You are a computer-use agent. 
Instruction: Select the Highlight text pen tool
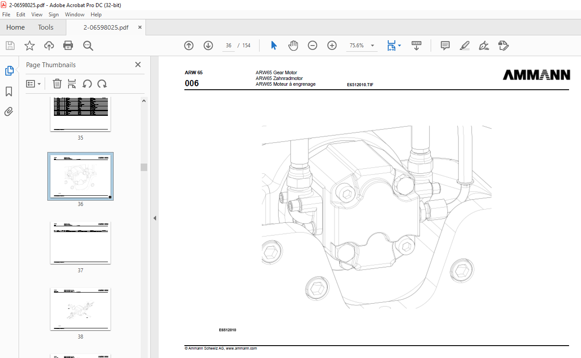click(x=464, y=46)
